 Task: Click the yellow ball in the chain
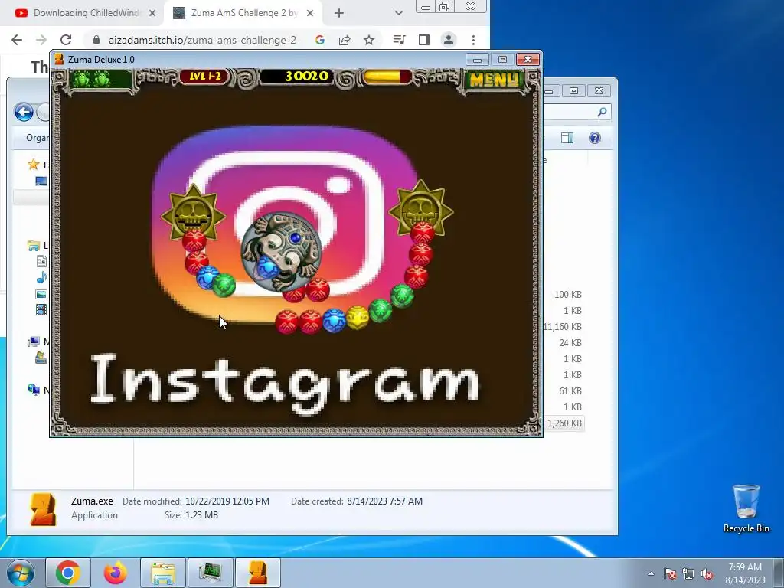[x=357, y=318]
